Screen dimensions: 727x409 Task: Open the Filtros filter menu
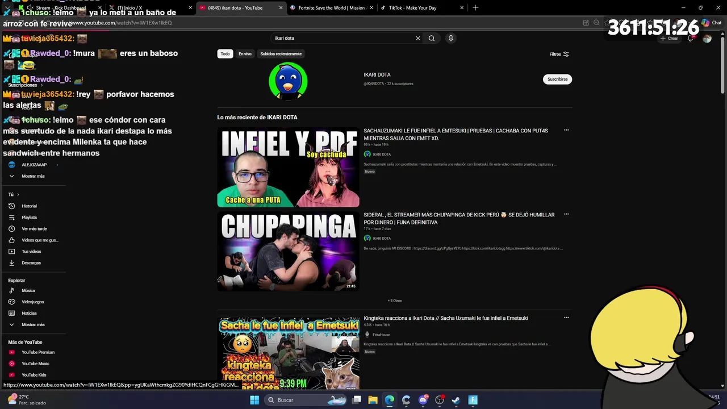[x=559, y=54]
